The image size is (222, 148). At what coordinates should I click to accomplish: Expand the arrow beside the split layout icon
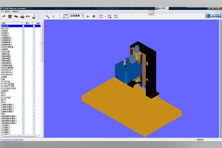coord(105,16)
